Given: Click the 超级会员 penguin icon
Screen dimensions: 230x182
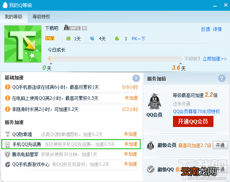Looking at the screenshot, I should 151,145.
